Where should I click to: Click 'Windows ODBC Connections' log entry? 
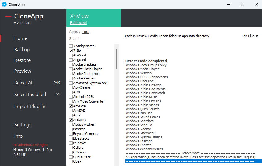[x=147, y=77]
